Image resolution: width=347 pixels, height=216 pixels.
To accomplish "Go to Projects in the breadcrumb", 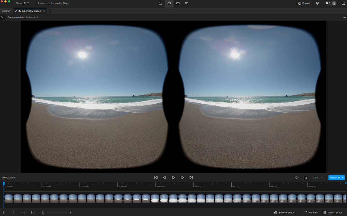I will pos(42,3).
